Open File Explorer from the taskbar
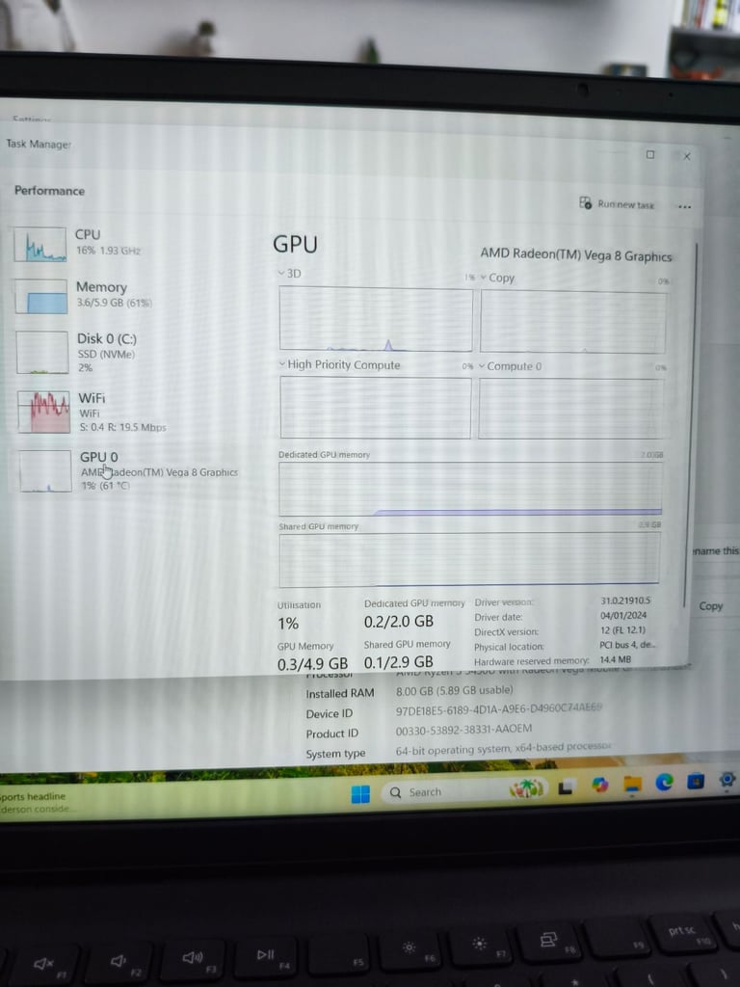Image resolution: width=740 pixels, height=987 pixels. pyautogui.click(x=632, y=784)
